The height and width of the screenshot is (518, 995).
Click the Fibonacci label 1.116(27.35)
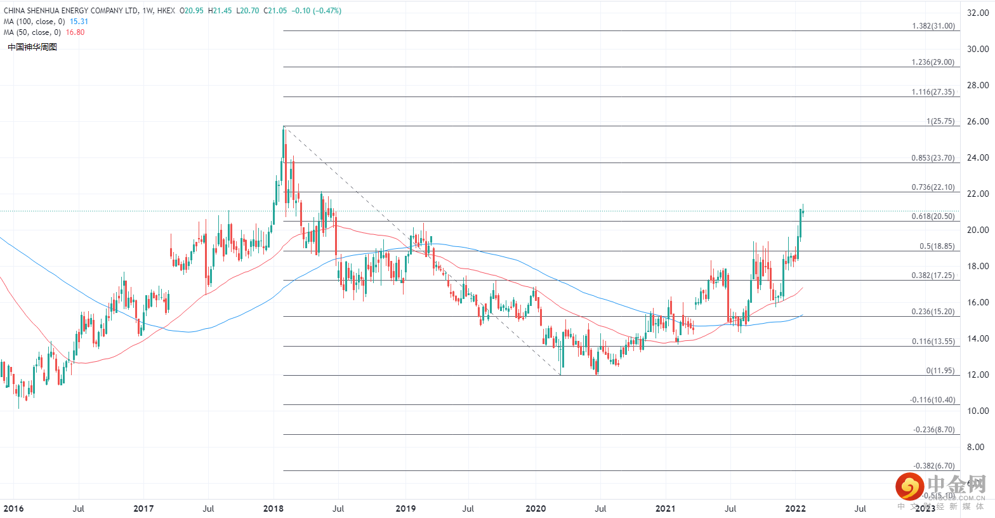(933, 92)
